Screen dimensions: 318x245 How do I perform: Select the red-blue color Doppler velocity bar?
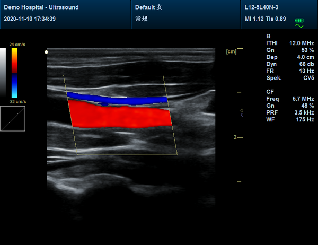pos(14,73)
